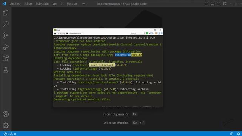Switch to first Cmder console tab

click(x=59, y=34)
